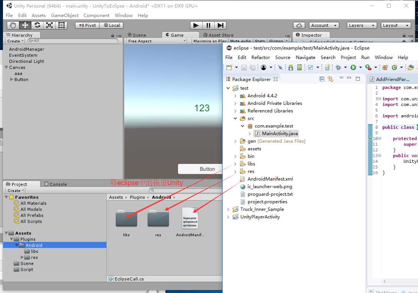Click the Project panel search field

pyautogui.click(x=186, y=190)
